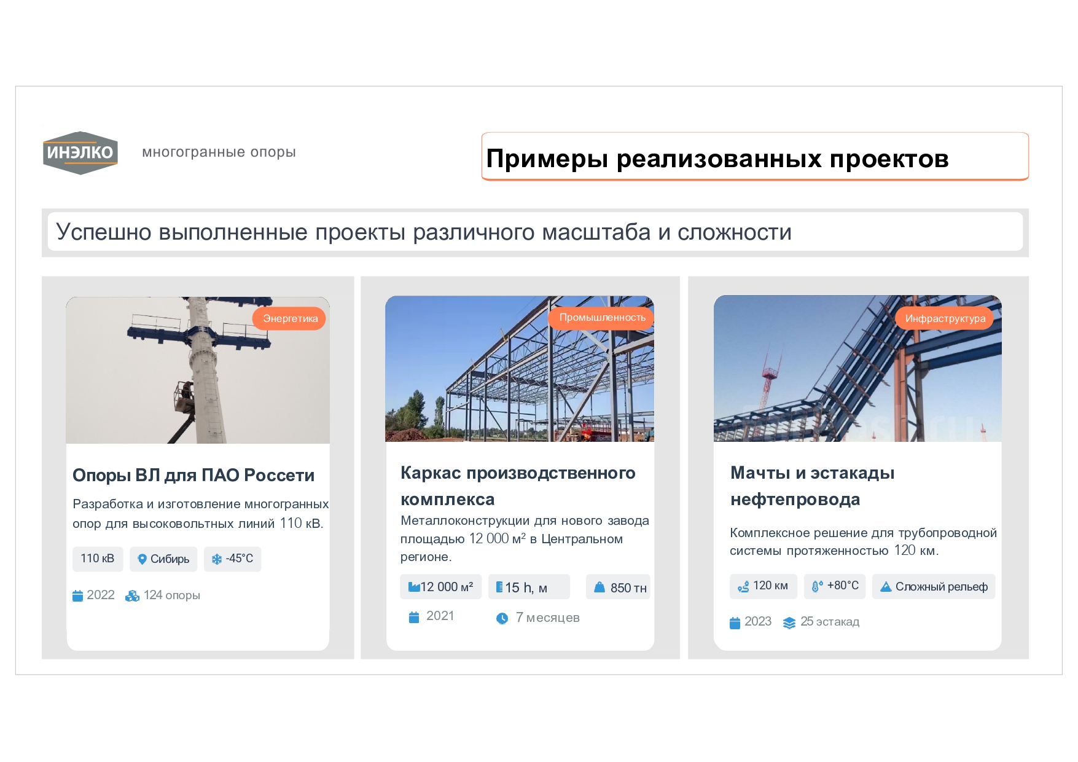Image resolution: width=1078 pixels, height=762 pixels.
Task: Click the weight icon beside 850 тн
Action: click(x=600, y=587)
